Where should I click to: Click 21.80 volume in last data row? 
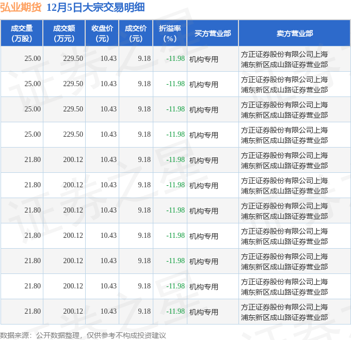(32, 312)
